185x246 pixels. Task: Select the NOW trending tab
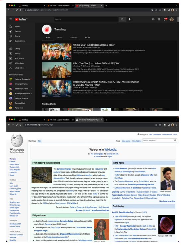48,37
